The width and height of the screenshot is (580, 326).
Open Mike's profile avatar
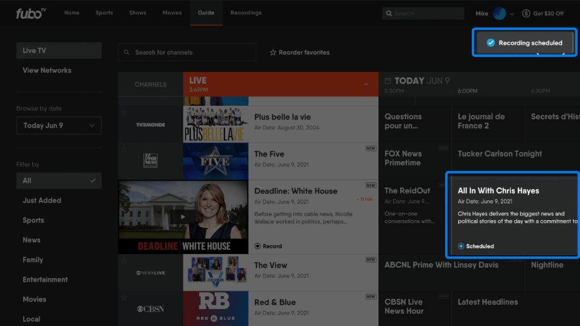(498, 12)
